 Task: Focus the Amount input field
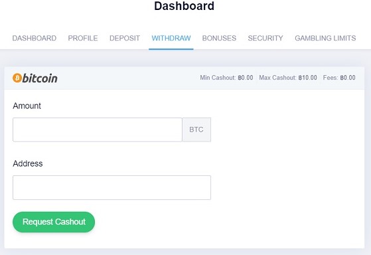[98, 129]
